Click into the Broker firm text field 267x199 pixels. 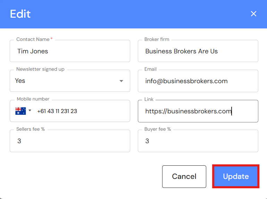point(198,51)
